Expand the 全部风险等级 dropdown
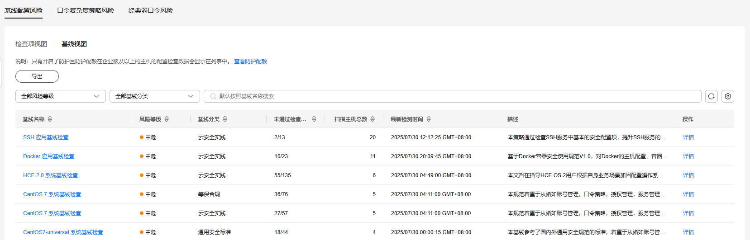Image resolution: width=750 pixels, height=240 pixels. 60,96
